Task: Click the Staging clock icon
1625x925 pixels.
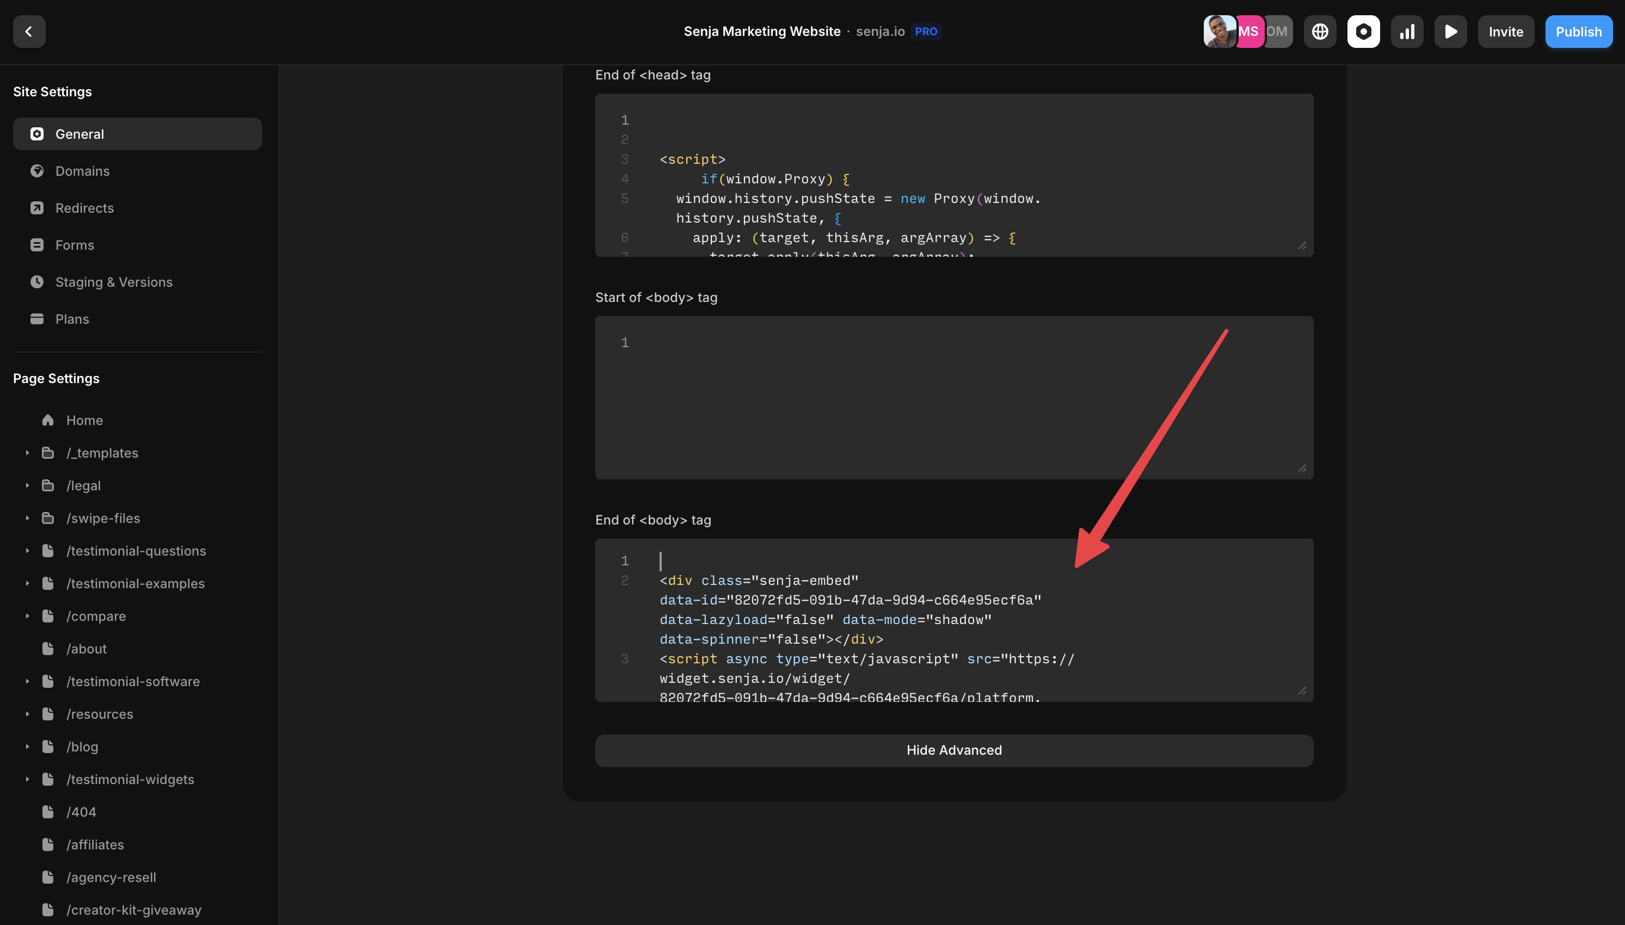Action: (x=37, y=282)
